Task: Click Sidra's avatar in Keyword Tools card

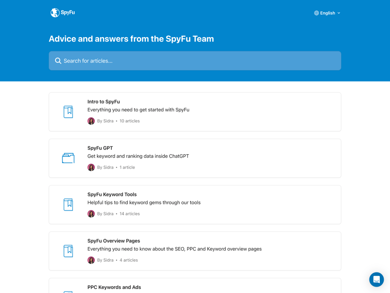Action: tap(91, 214)
